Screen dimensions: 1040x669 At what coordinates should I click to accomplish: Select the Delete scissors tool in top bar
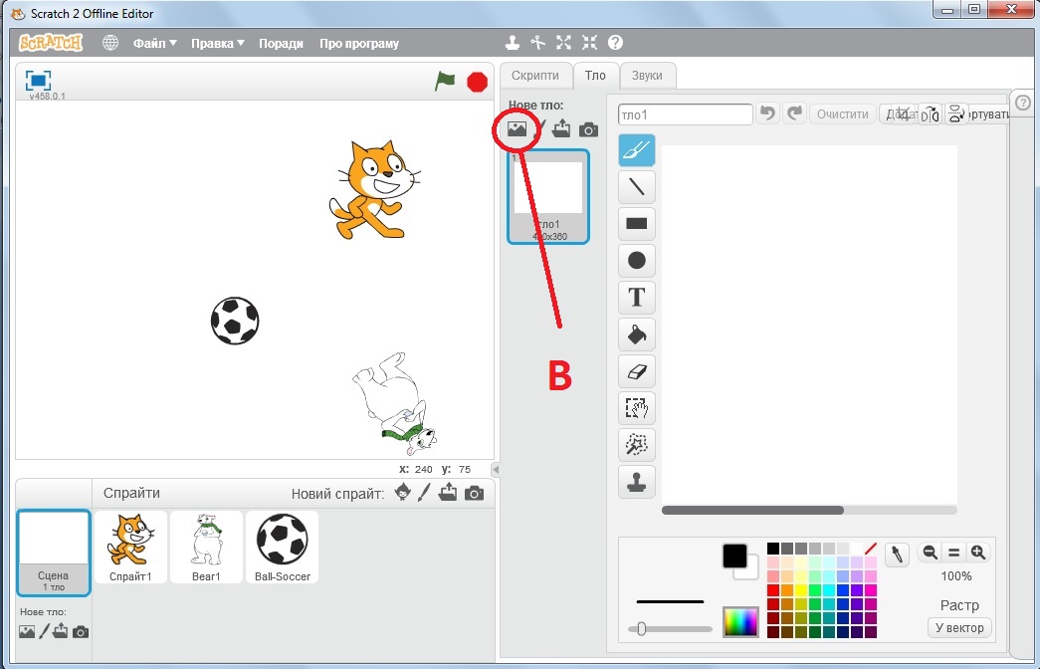[x=537, y=43]
